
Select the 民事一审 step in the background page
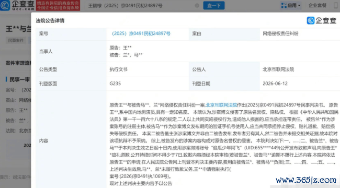point(19,79)
